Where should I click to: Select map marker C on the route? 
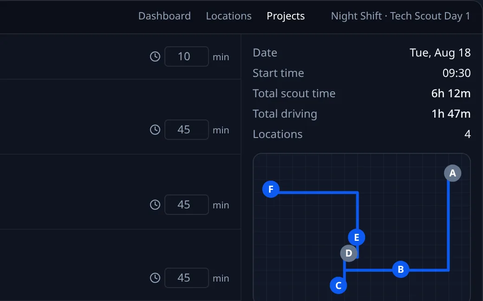[x=338, y=285]
